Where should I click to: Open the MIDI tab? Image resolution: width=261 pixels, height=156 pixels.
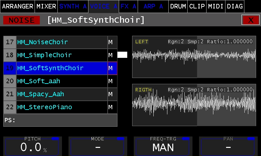click(x=216, y=6)
